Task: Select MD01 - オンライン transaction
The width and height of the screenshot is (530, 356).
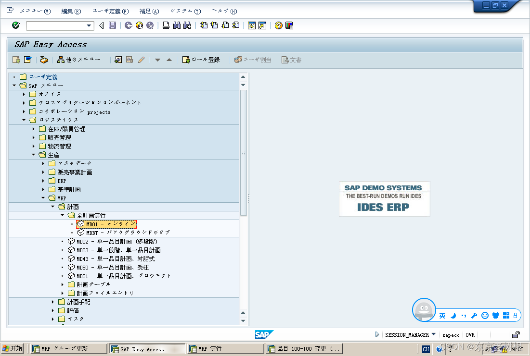Action: [x=106, y=224]
